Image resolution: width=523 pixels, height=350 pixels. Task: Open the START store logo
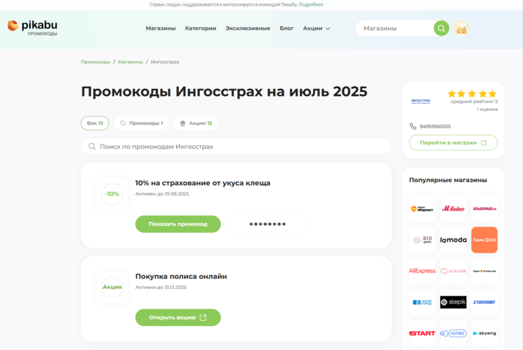point(422,333)
